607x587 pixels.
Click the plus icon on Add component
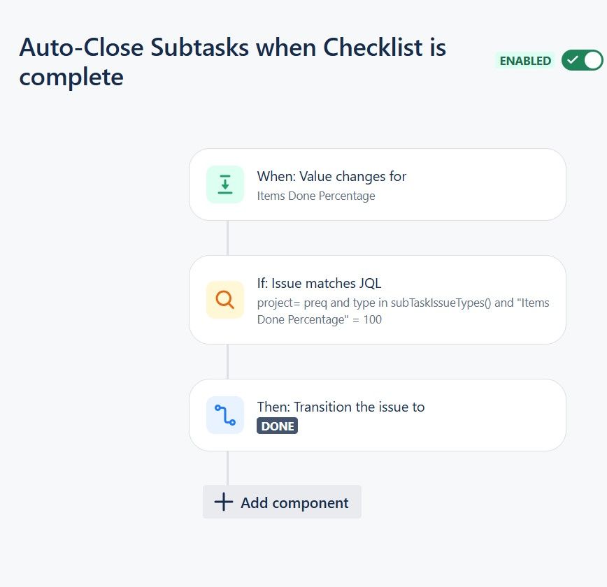[x=222, y=502]
